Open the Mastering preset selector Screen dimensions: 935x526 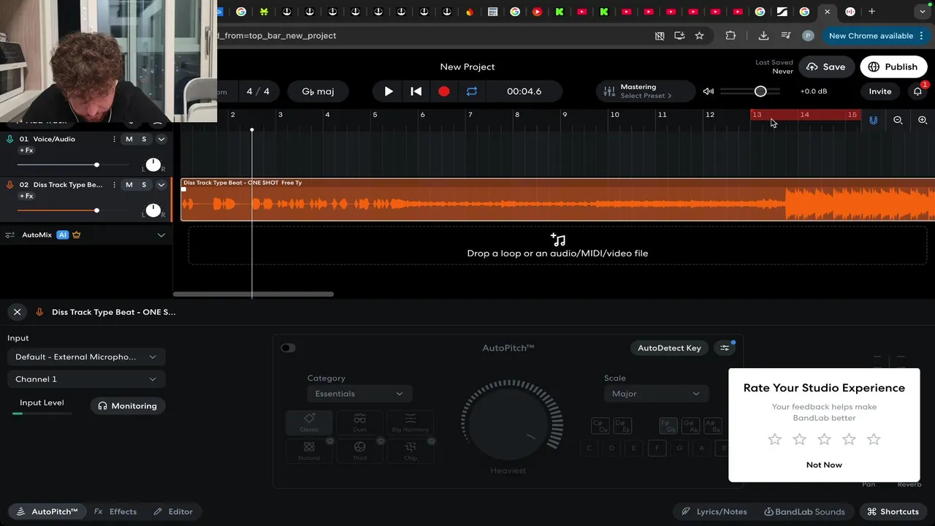(x=646, y=91)
